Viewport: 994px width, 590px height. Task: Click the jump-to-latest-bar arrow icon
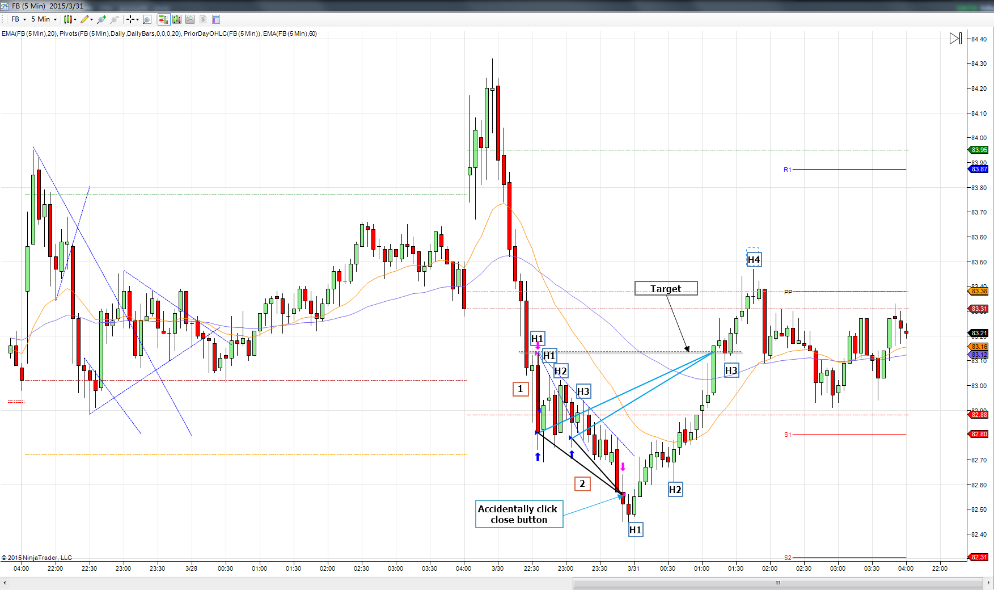[955, 38]
